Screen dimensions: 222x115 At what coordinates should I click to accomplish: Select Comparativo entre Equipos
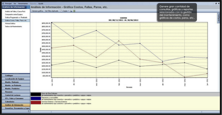[14, 14]
